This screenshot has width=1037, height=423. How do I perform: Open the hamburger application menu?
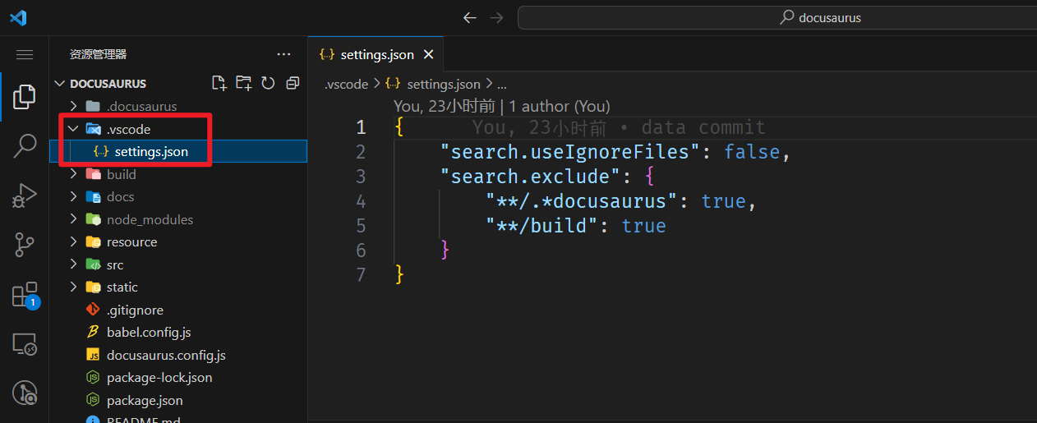[x=25, y=55]
